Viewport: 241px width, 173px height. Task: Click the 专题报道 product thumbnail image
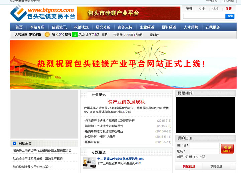[89, 162]
